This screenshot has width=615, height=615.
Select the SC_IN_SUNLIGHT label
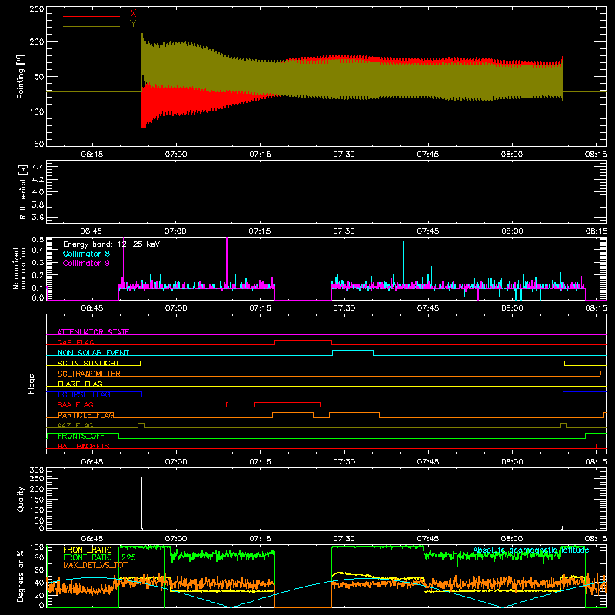[88, 363]
